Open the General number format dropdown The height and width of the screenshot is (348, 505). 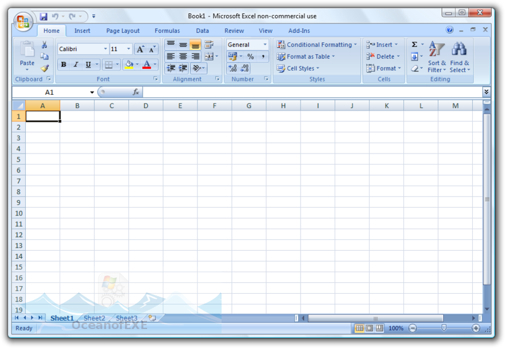(265, 45)
